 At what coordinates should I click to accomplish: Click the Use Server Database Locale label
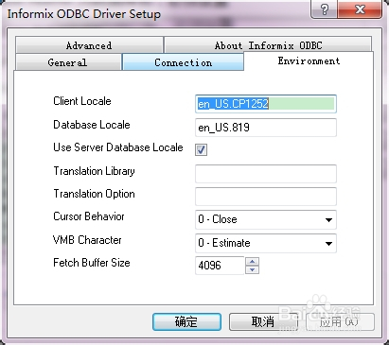(118, 147)
